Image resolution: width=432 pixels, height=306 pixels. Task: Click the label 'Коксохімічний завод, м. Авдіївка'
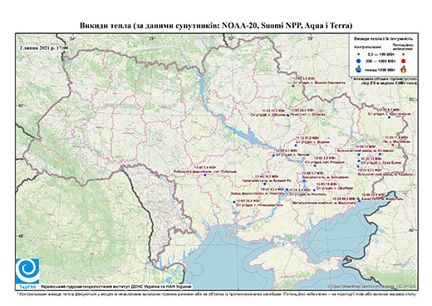[x=385, y=174]
